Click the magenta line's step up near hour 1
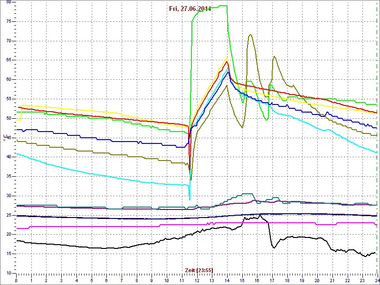 click(x=30, y=227)
